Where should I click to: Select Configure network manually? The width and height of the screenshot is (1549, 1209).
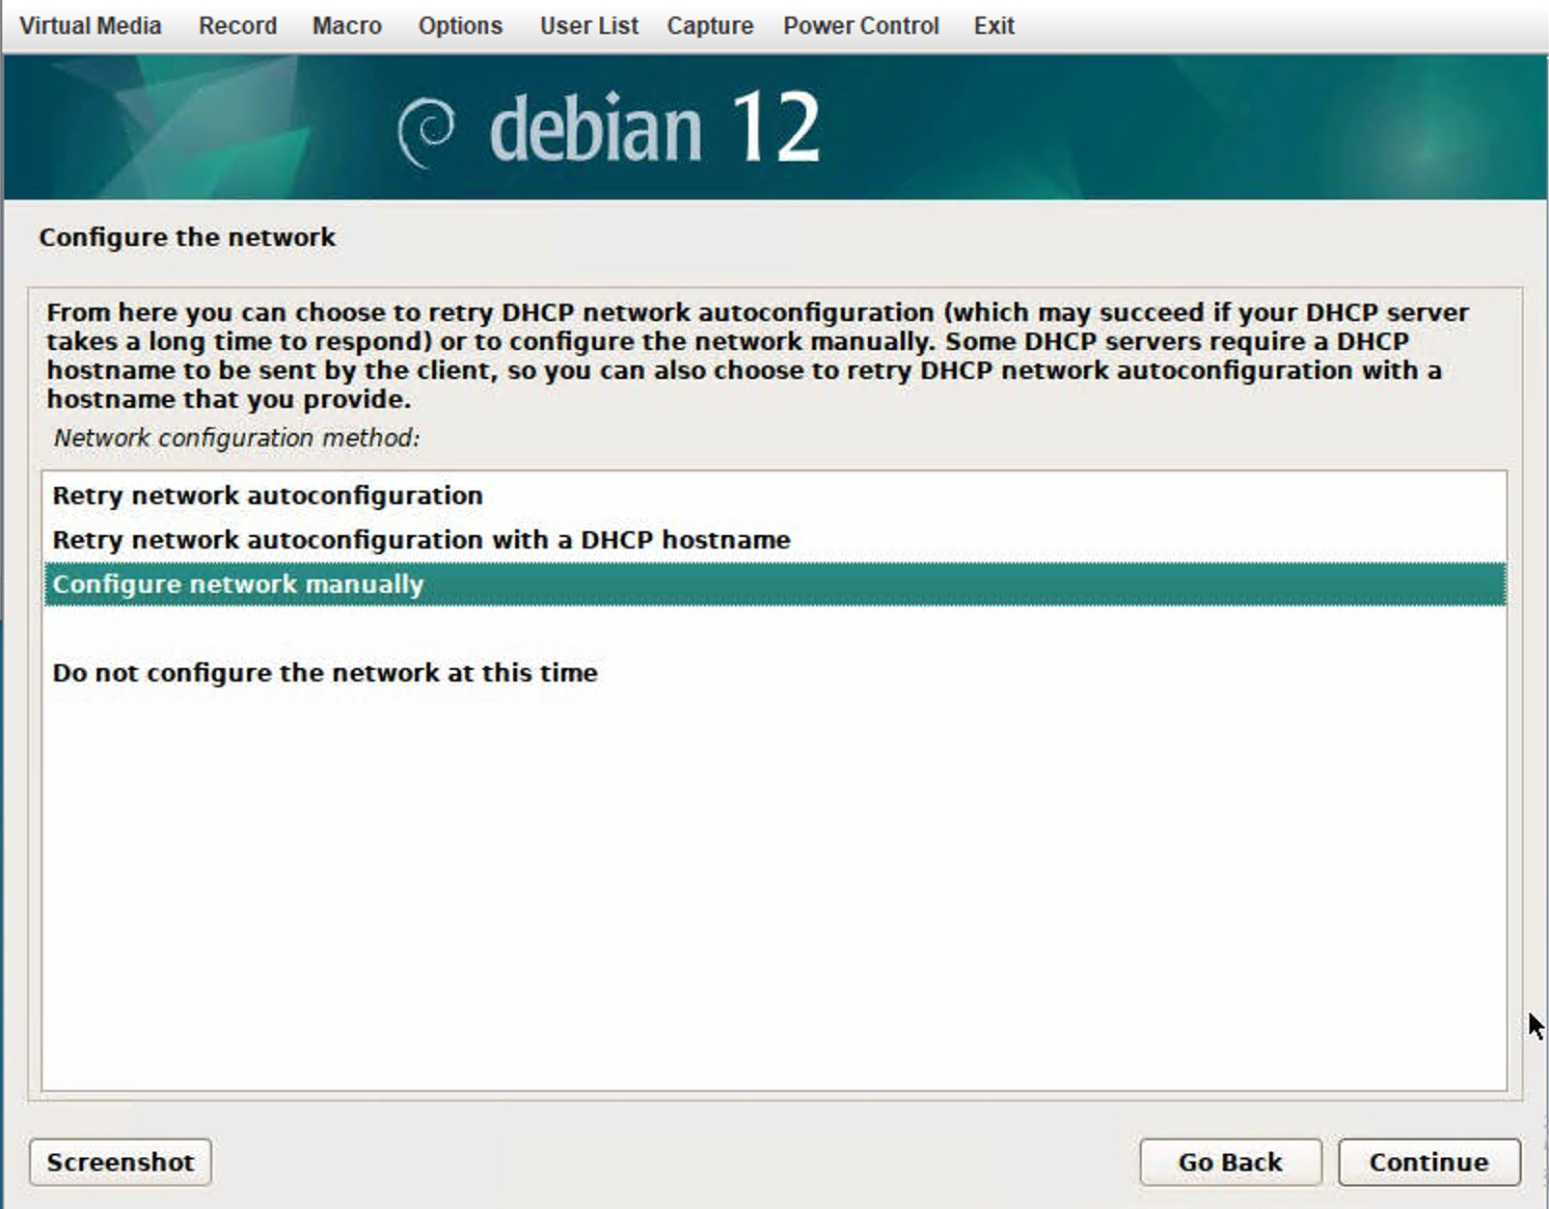point(238,584)
